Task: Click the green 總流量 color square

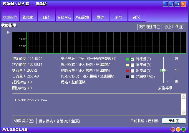Action: (127, 59)
